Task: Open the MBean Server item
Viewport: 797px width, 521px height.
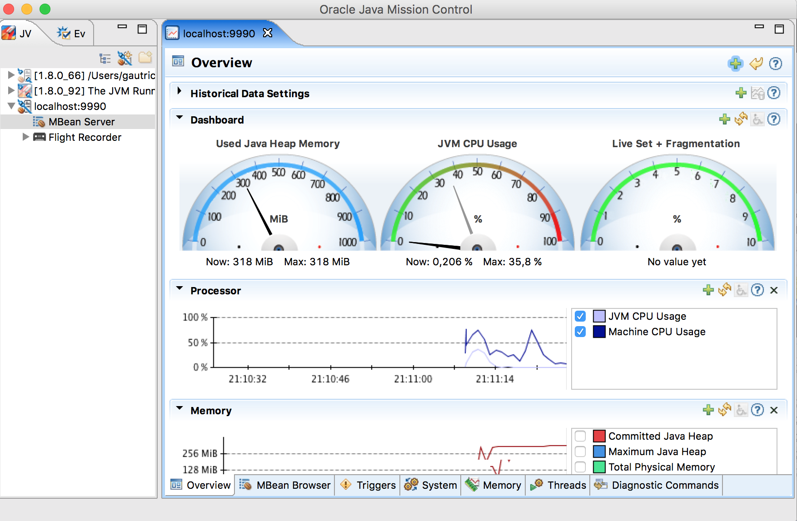Action: tap(81, 121)
